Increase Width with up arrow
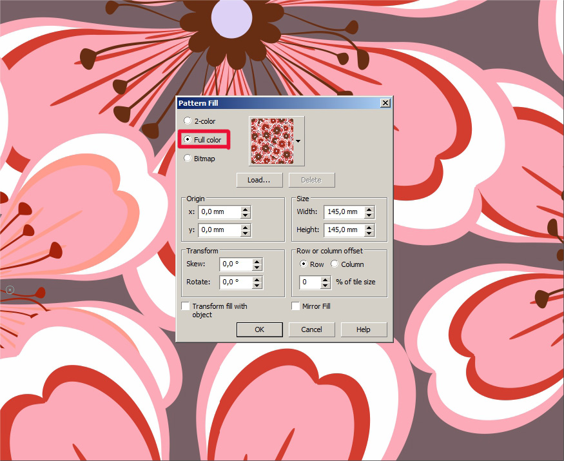 (369, 209)
